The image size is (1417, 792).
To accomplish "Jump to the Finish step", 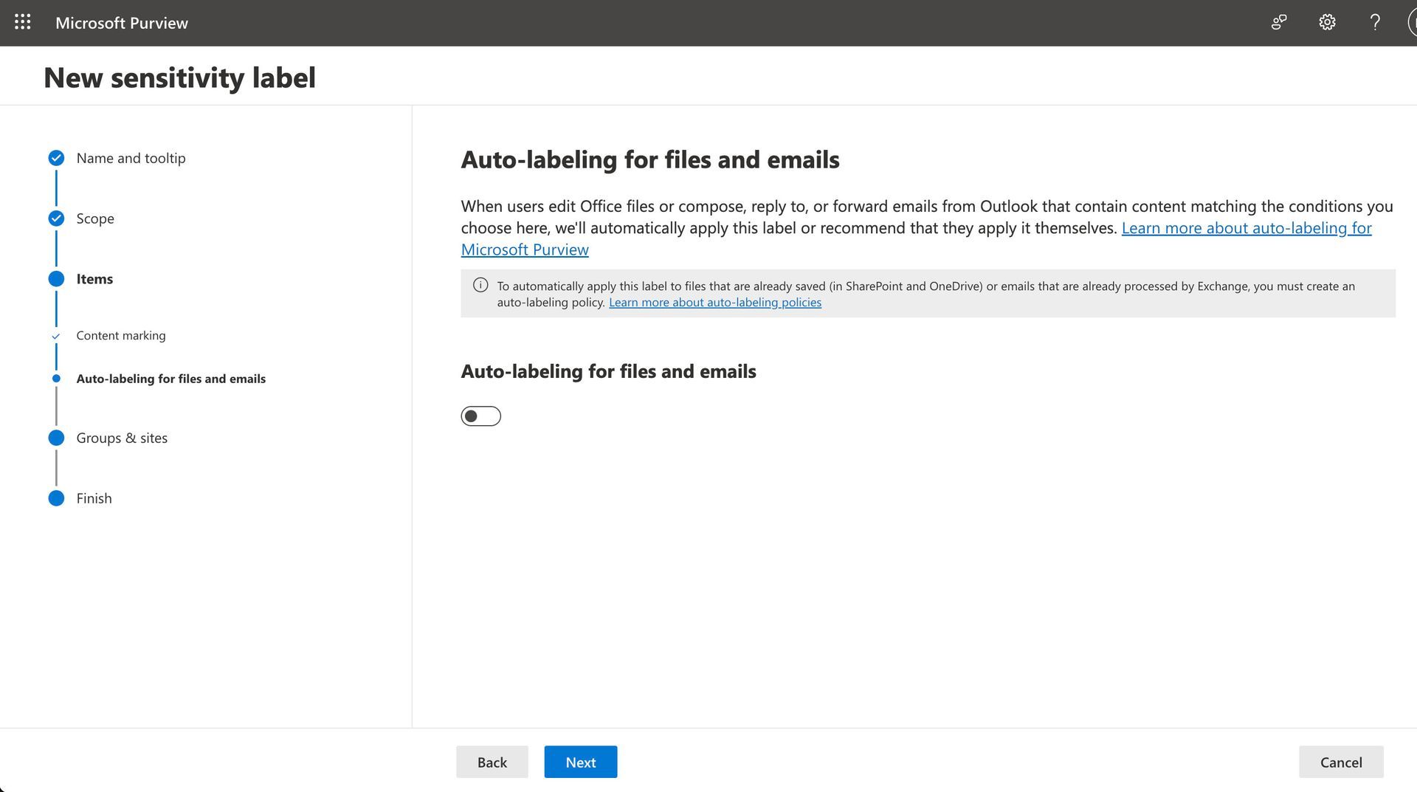I will click(x=94, y=498).
